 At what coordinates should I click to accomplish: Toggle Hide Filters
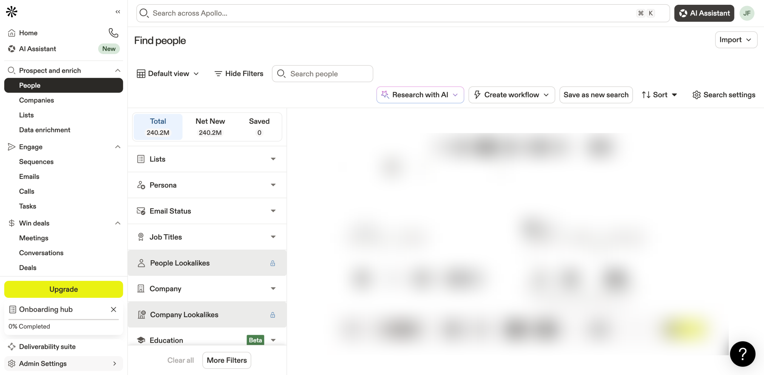[x=239, y=74]
